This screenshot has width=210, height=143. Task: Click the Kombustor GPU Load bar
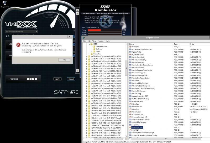click(105, 32)
